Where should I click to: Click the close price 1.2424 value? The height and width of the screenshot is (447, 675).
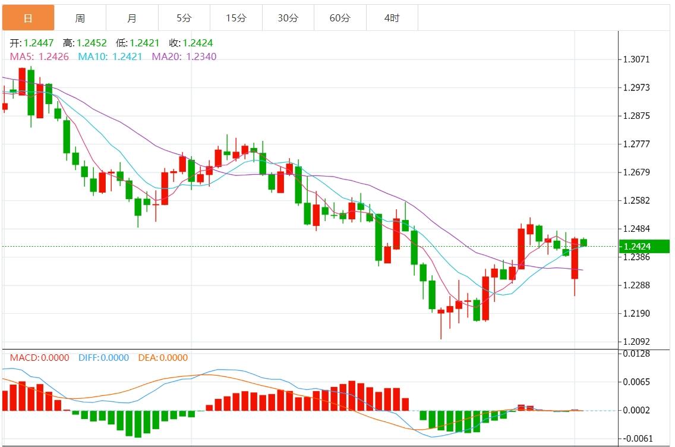[198, 43]
